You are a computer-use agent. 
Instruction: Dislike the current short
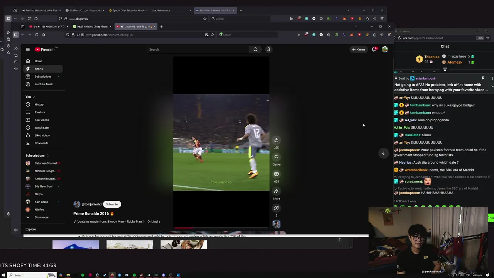[276, 157]
